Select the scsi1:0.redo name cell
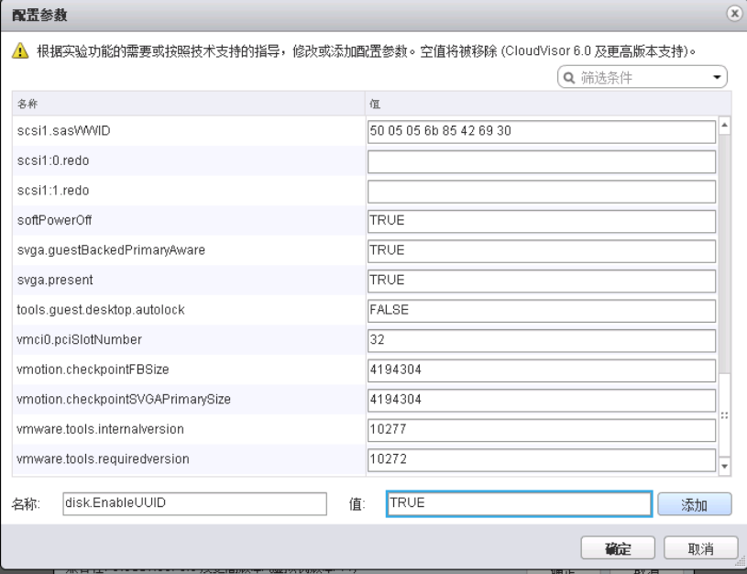 189,161
